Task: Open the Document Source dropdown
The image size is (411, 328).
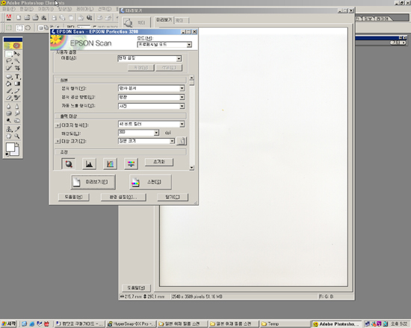Action: pos(151,98)
